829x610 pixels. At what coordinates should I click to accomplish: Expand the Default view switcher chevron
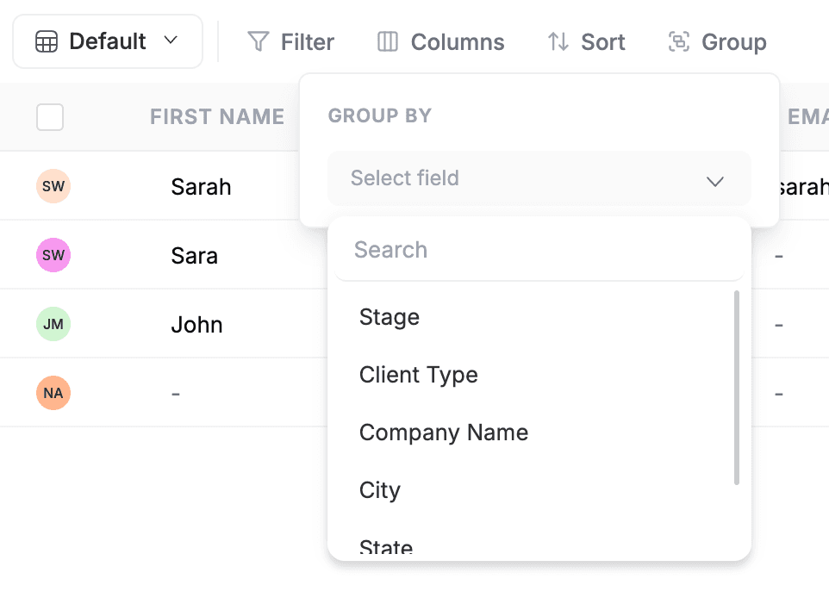click(x=171, y=40)
